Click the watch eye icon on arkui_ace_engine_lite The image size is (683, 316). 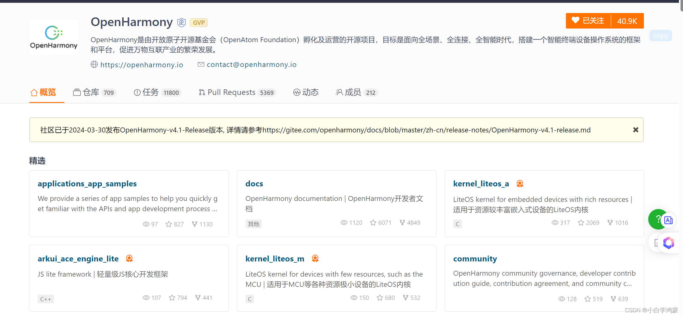point(146,298)
